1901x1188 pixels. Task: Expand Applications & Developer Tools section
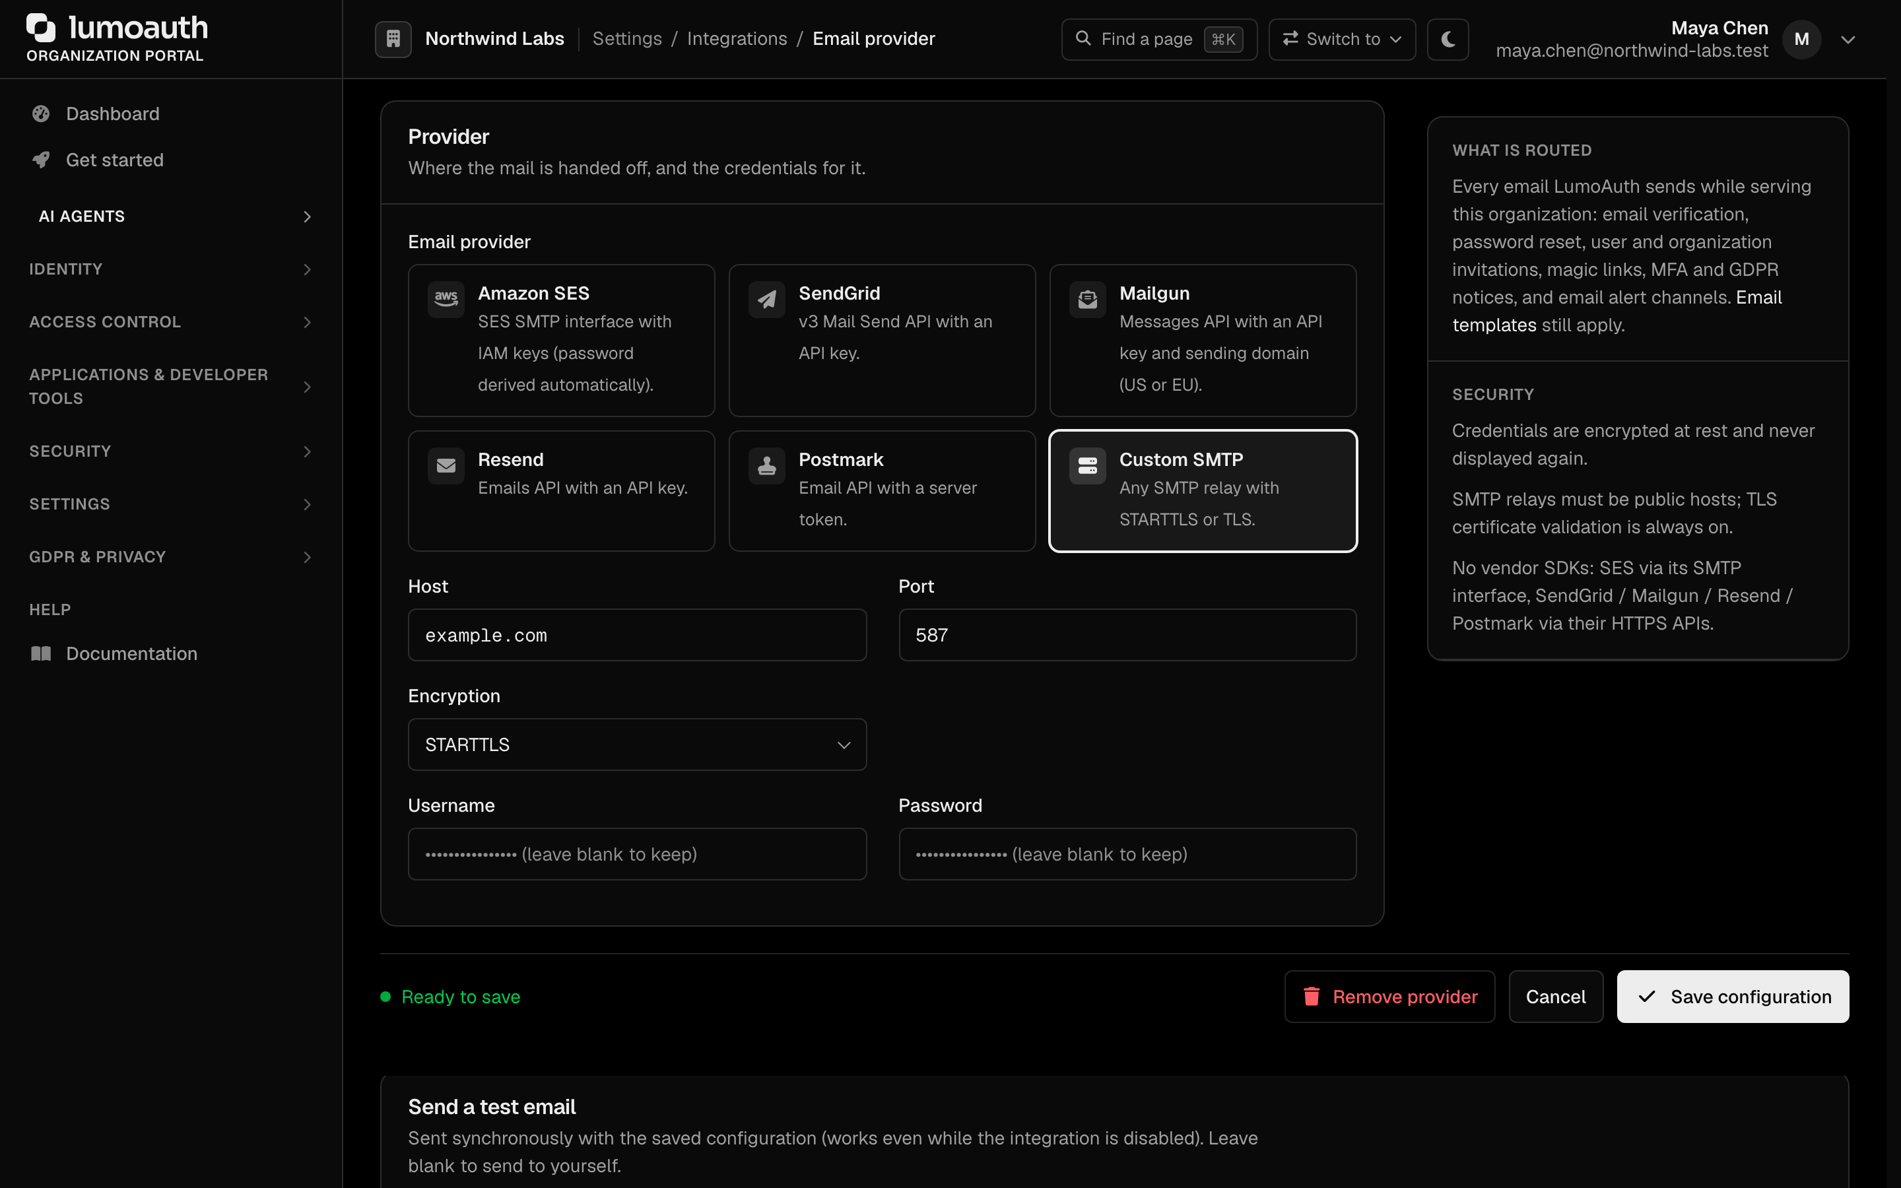click(171, 387)
